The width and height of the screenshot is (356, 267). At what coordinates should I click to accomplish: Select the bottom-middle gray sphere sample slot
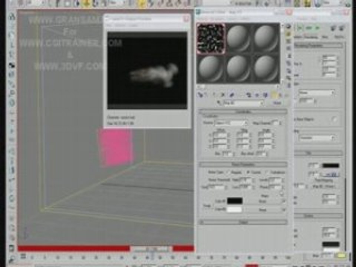pyautogui.click(x=238, y=69)
